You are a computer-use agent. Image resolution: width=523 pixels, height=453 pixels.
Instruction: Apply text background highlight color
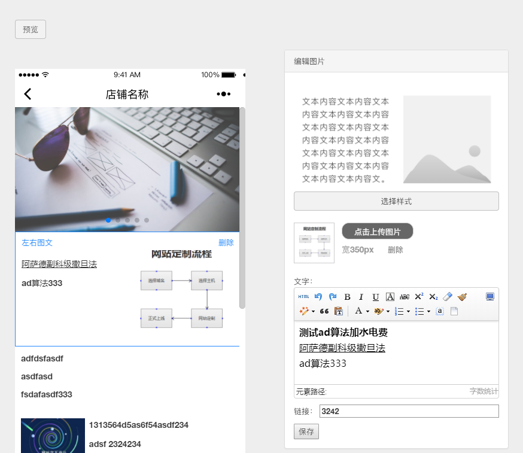pos(379,311)
